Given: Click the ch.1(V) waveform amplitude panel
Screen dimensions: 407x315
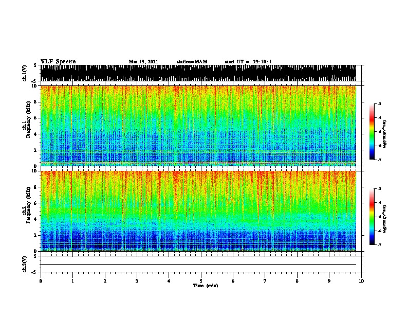Looking at the screenshot, I should pyautogui.click(x=198, y=73).
